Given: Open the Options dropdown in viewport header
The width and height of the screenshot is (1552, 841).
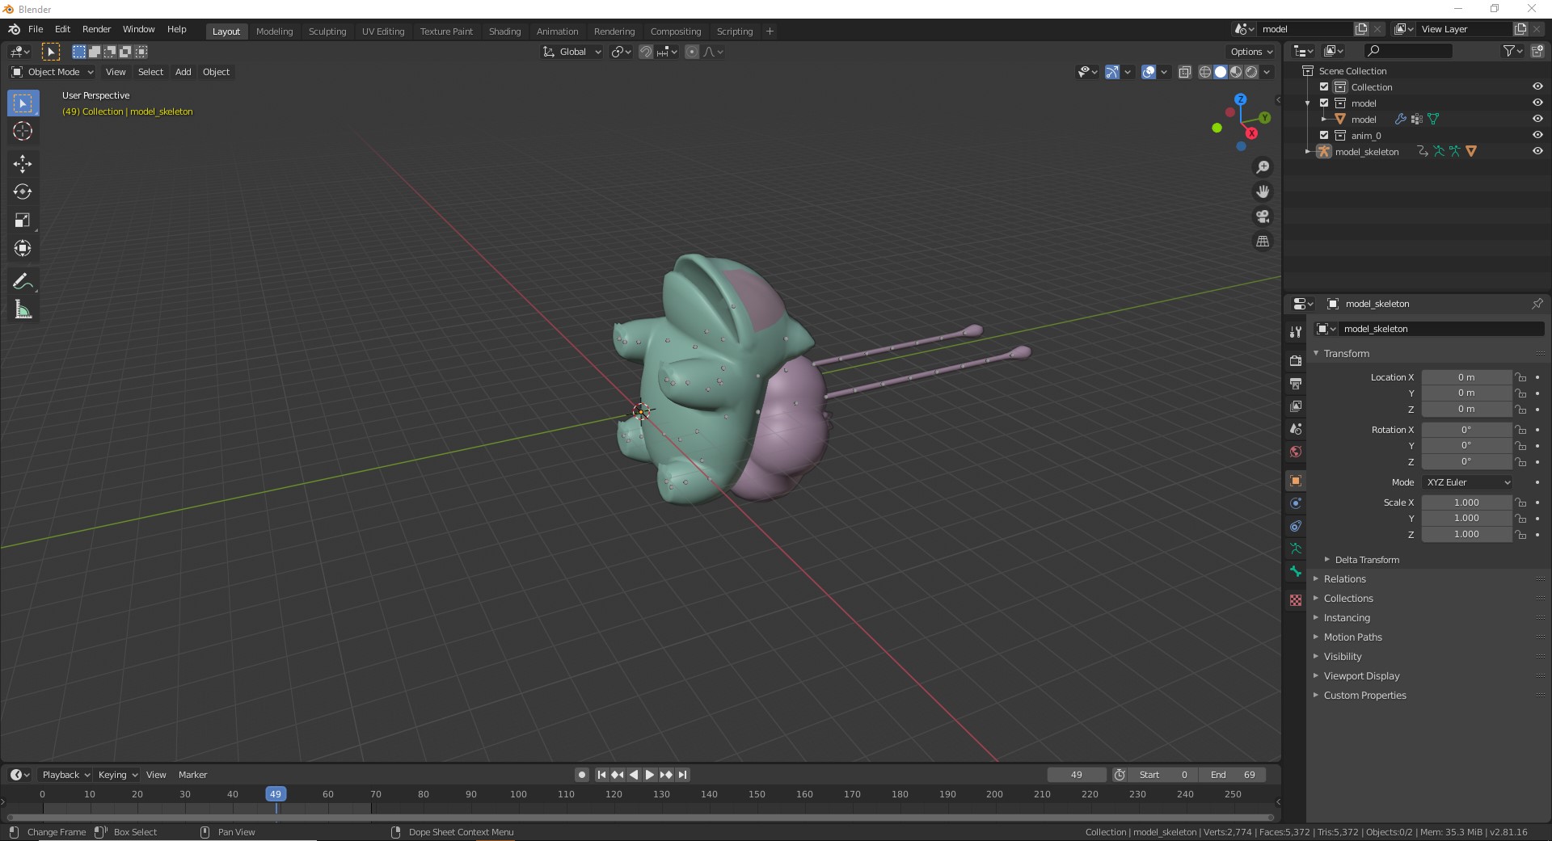Looking at the screenshot, I should point(1251,52).
